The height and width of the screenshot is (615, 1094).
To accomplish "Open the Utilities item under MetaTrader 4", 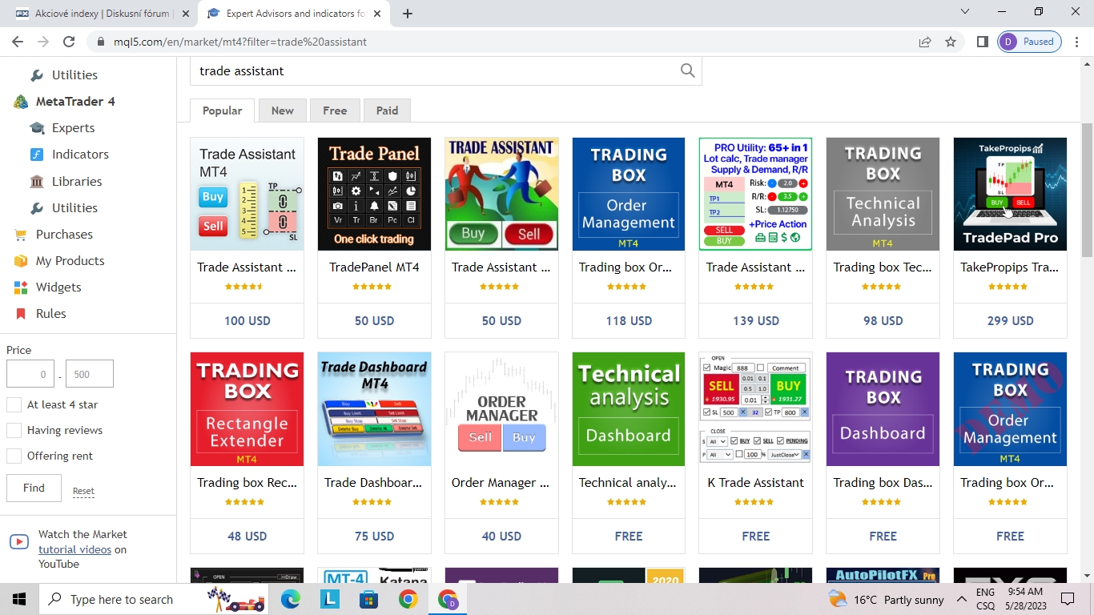I will 74,208.
